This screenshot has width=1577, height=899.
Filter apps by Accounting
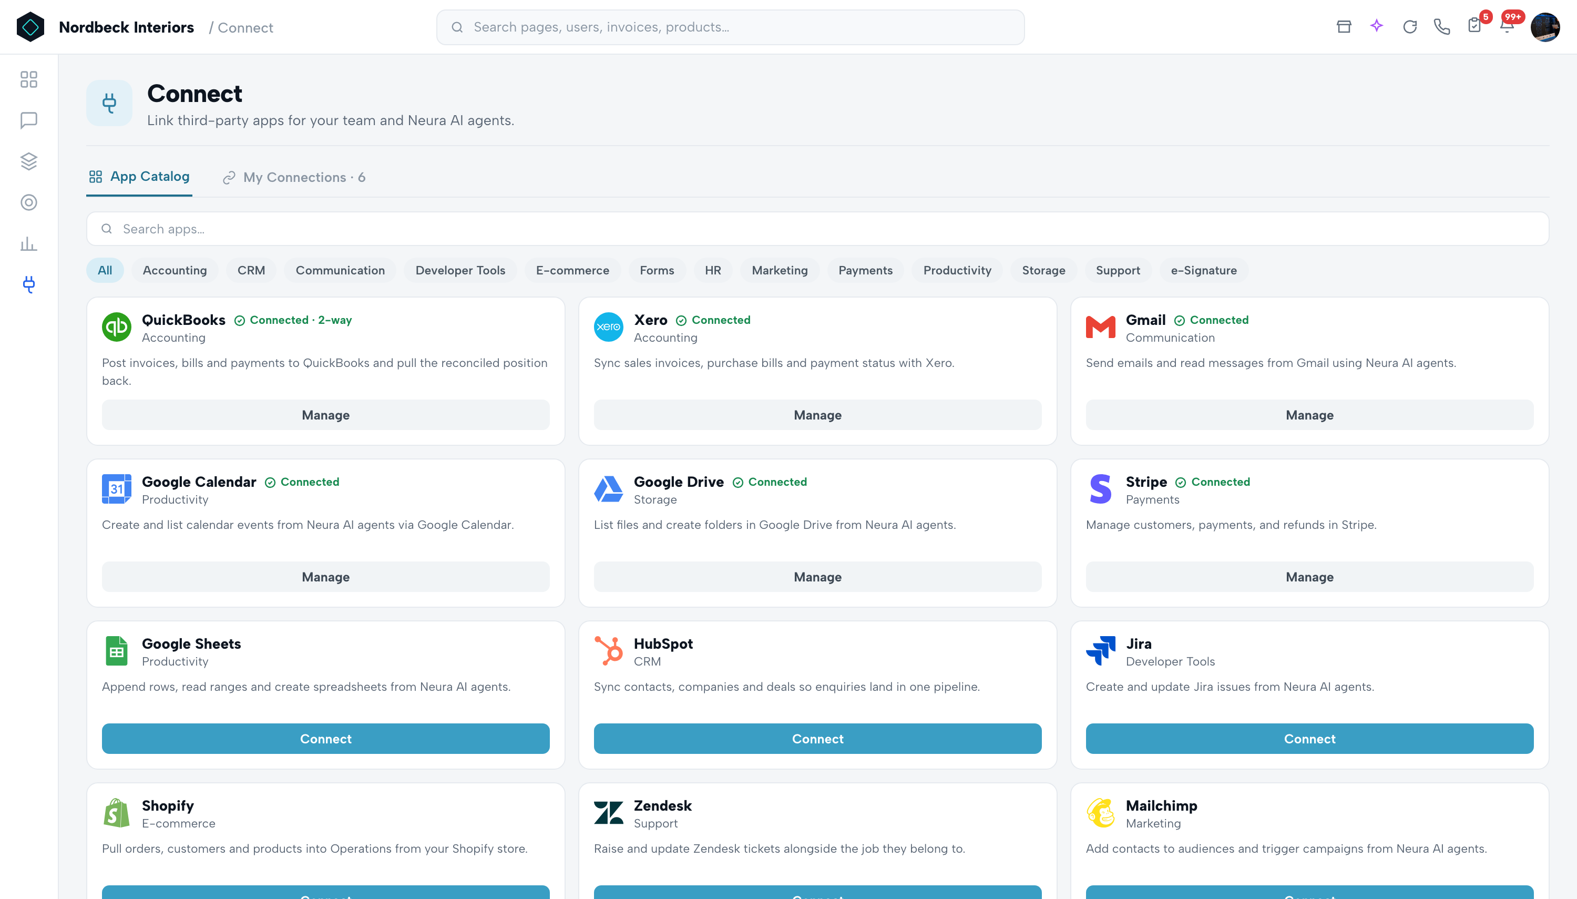coord(175,270)
